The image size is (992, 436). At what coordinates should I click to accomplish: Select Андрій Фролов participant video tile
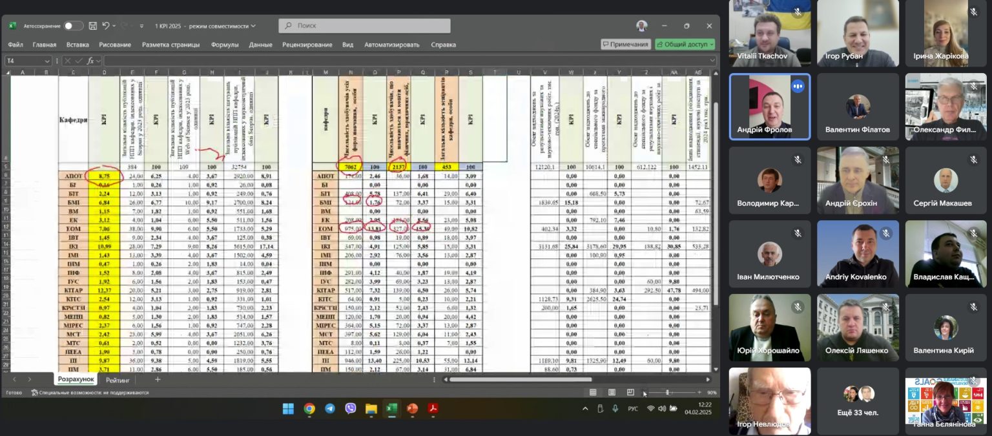click(x=769, y=107)
